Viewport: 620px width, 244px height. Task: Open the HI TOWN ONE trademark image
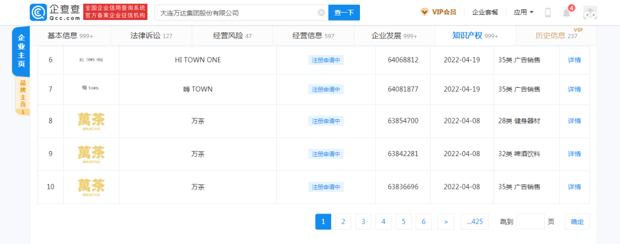tap(91, 60)
